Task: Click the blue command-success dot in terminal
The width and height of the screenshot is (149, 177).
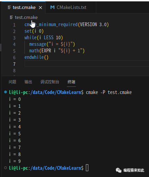Action: coord(6,92)
